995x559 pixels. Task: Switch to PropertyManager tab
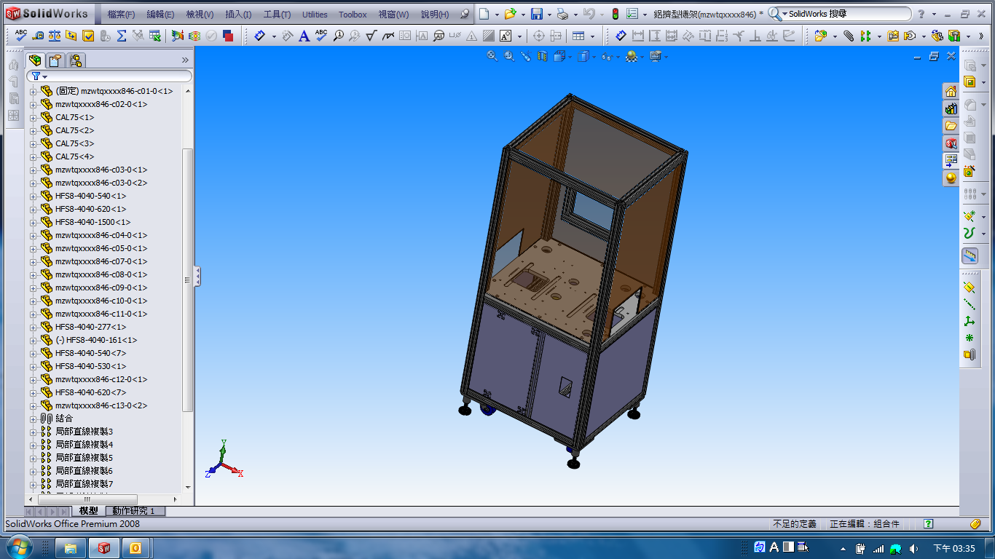pyautogui.click(x=55, y=60)
